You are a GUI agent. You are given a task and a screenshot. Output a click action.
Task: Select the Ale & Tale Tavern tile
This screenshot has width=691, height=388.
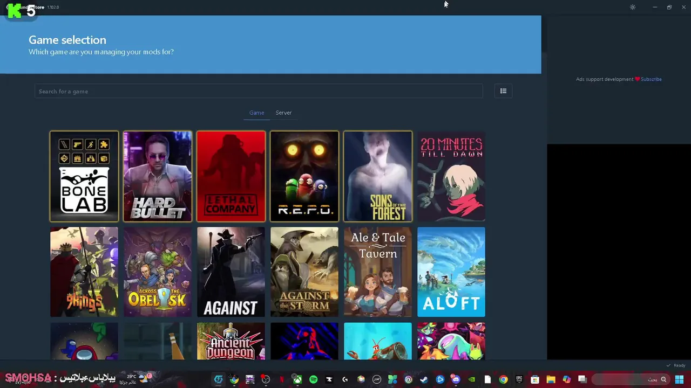point(378,272)
